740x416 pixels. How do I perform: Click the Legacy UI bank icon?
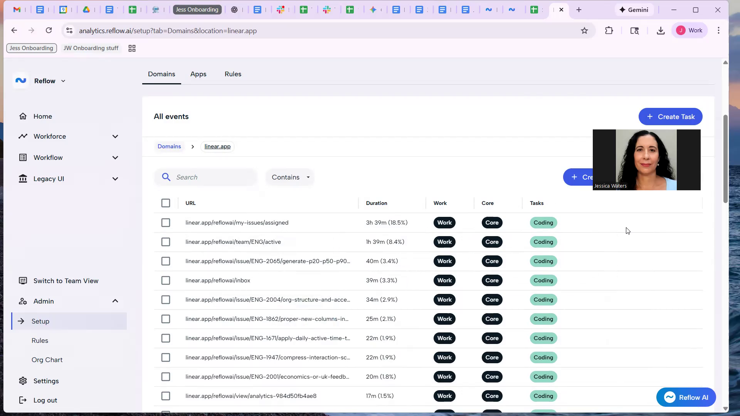23,179
